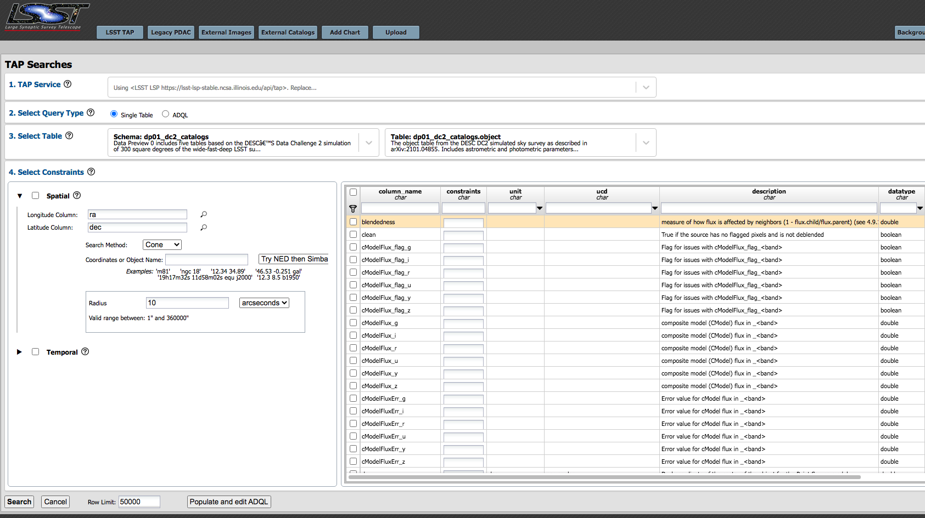The height and width of the screenshot is (518, 925).
Task: Enable the Temporal constraint checkbox
Action: (35, 352)
